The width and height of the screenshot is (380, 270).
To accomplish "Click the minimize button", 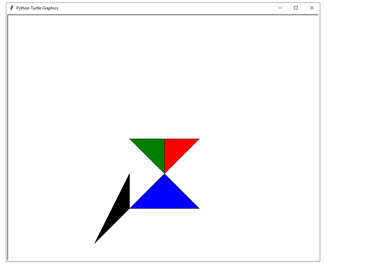I will coord(280,8).
